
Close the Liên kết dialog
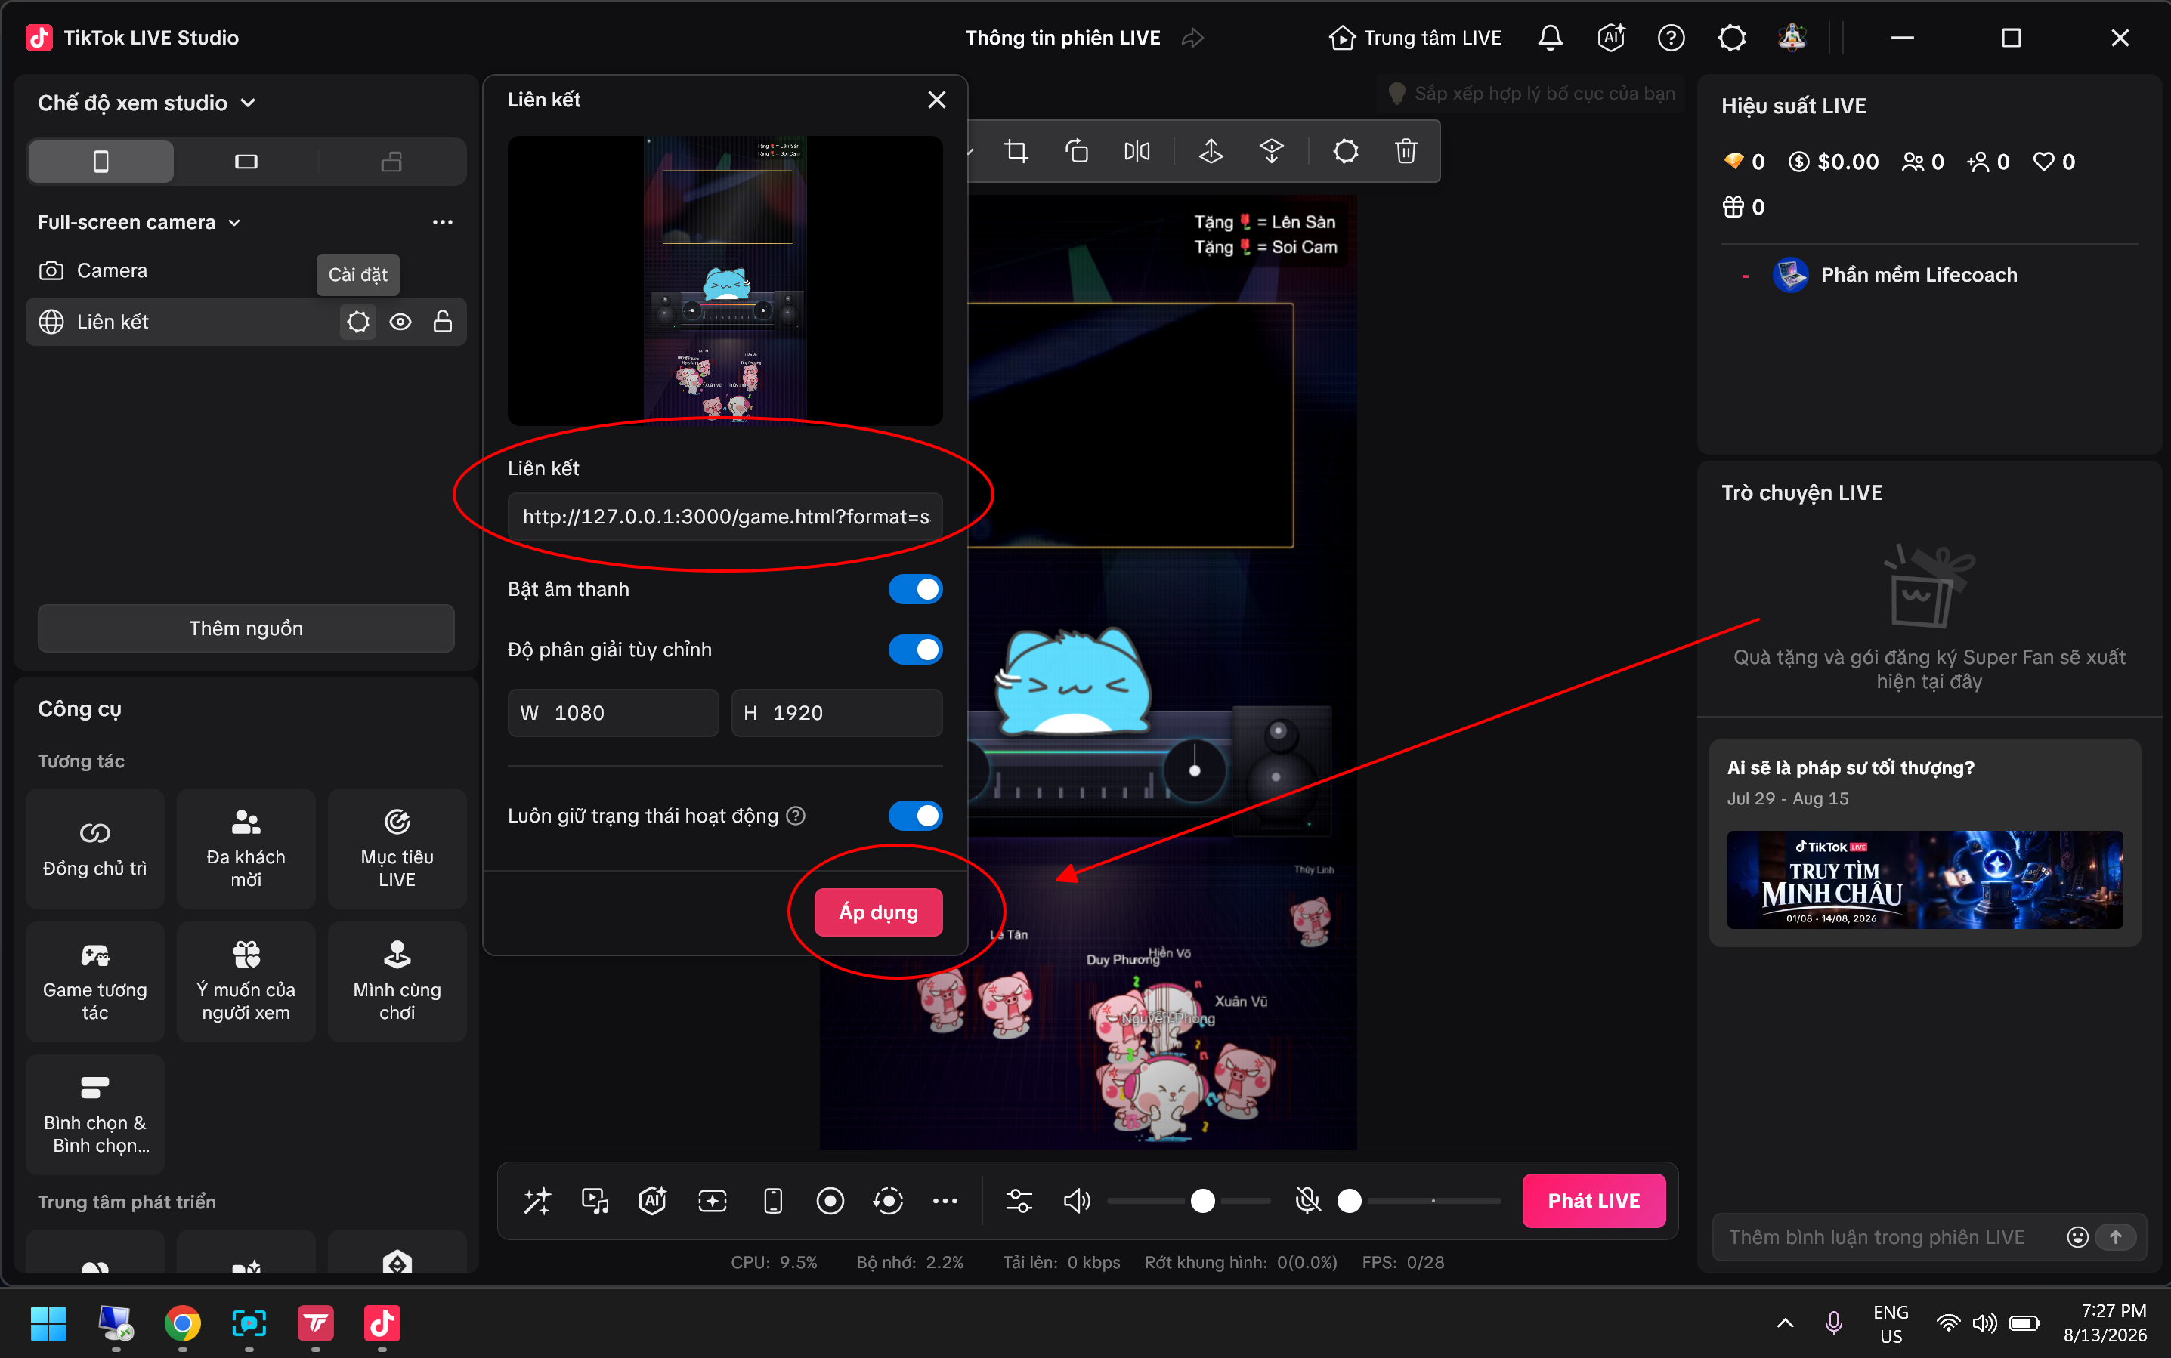936,100
